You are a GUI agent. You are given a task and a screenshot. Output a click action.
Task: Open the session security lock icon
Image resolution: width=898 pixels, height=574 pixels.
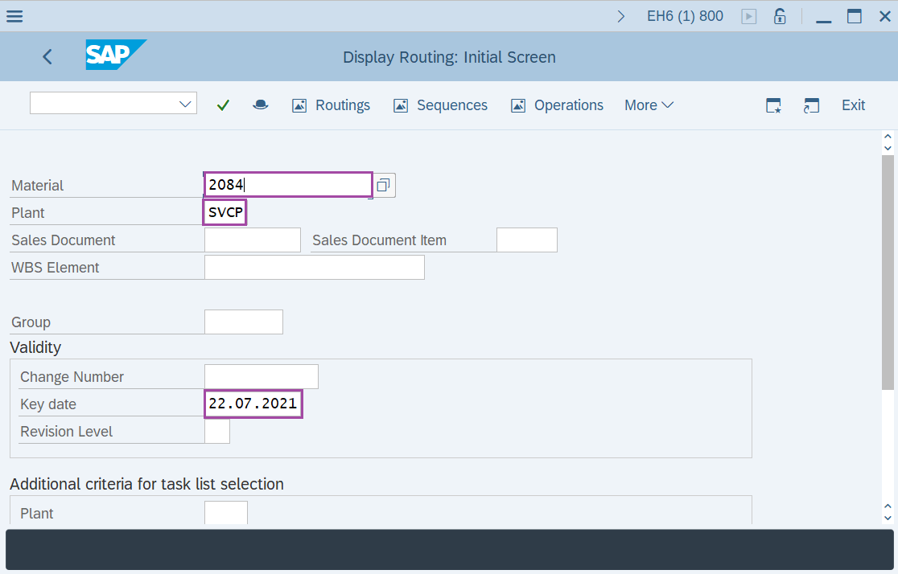pos(779,15)
